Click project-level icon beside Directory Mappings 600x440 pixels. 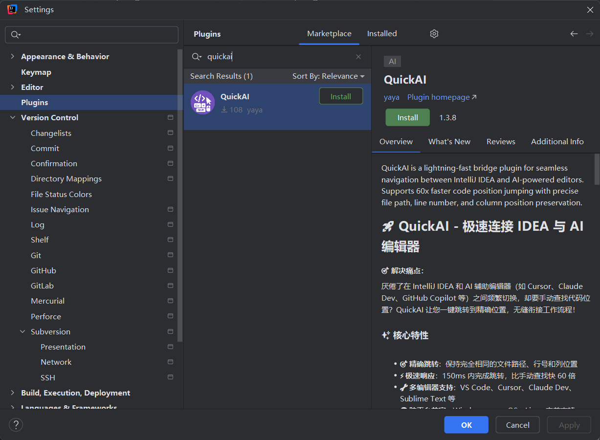[170, 178]
